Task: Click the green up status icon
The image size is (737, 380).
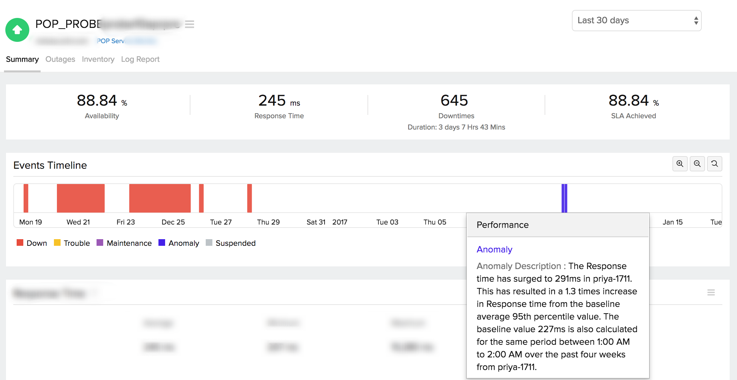Action: click(17, 30)
